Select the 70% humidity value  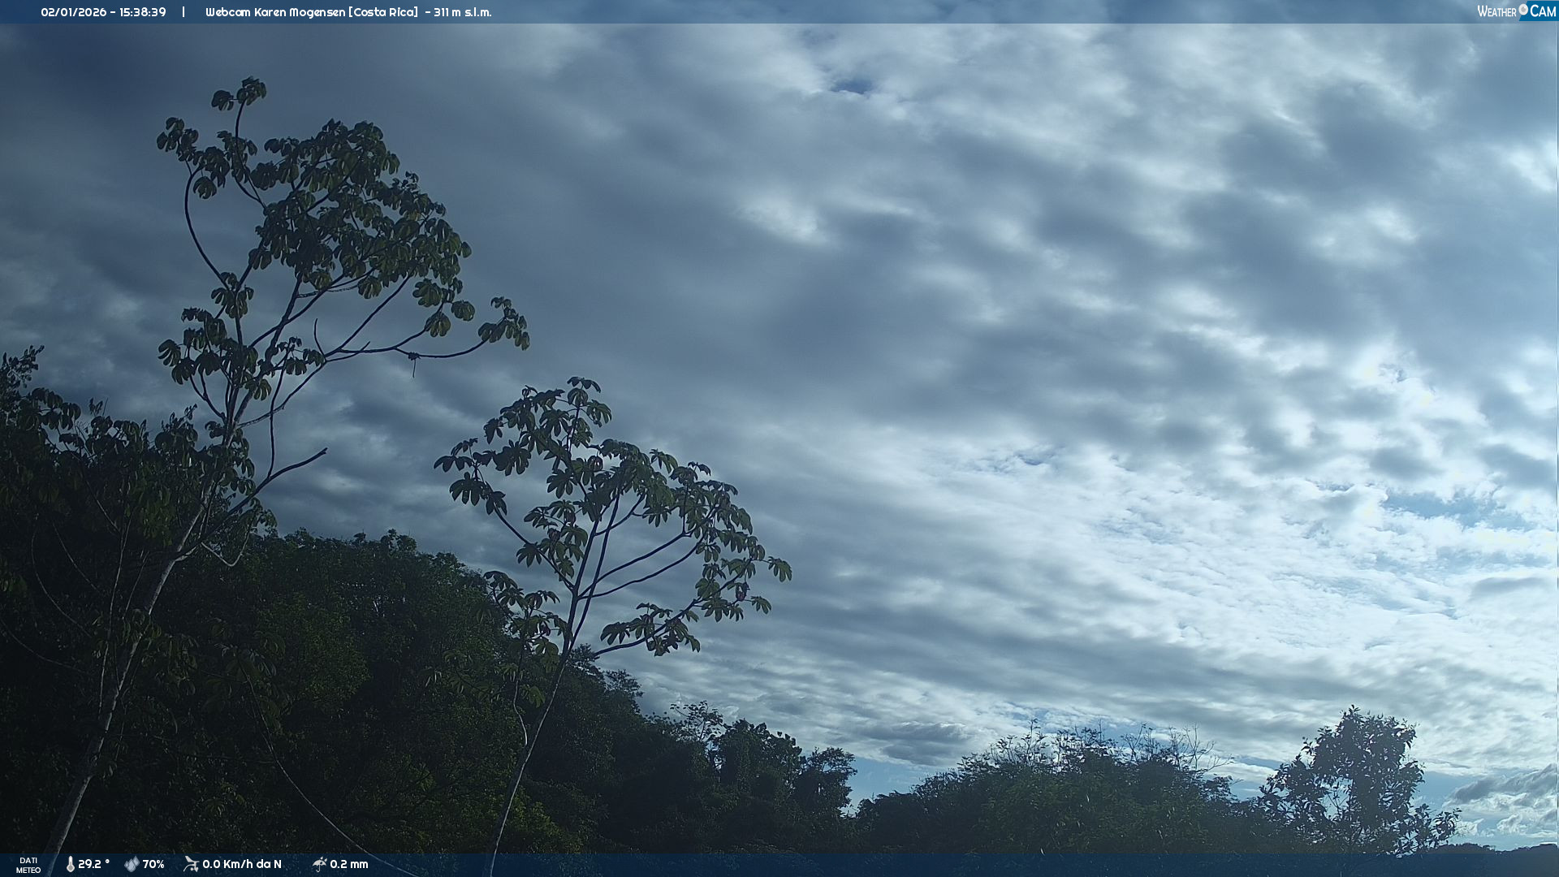coord(153,864)
